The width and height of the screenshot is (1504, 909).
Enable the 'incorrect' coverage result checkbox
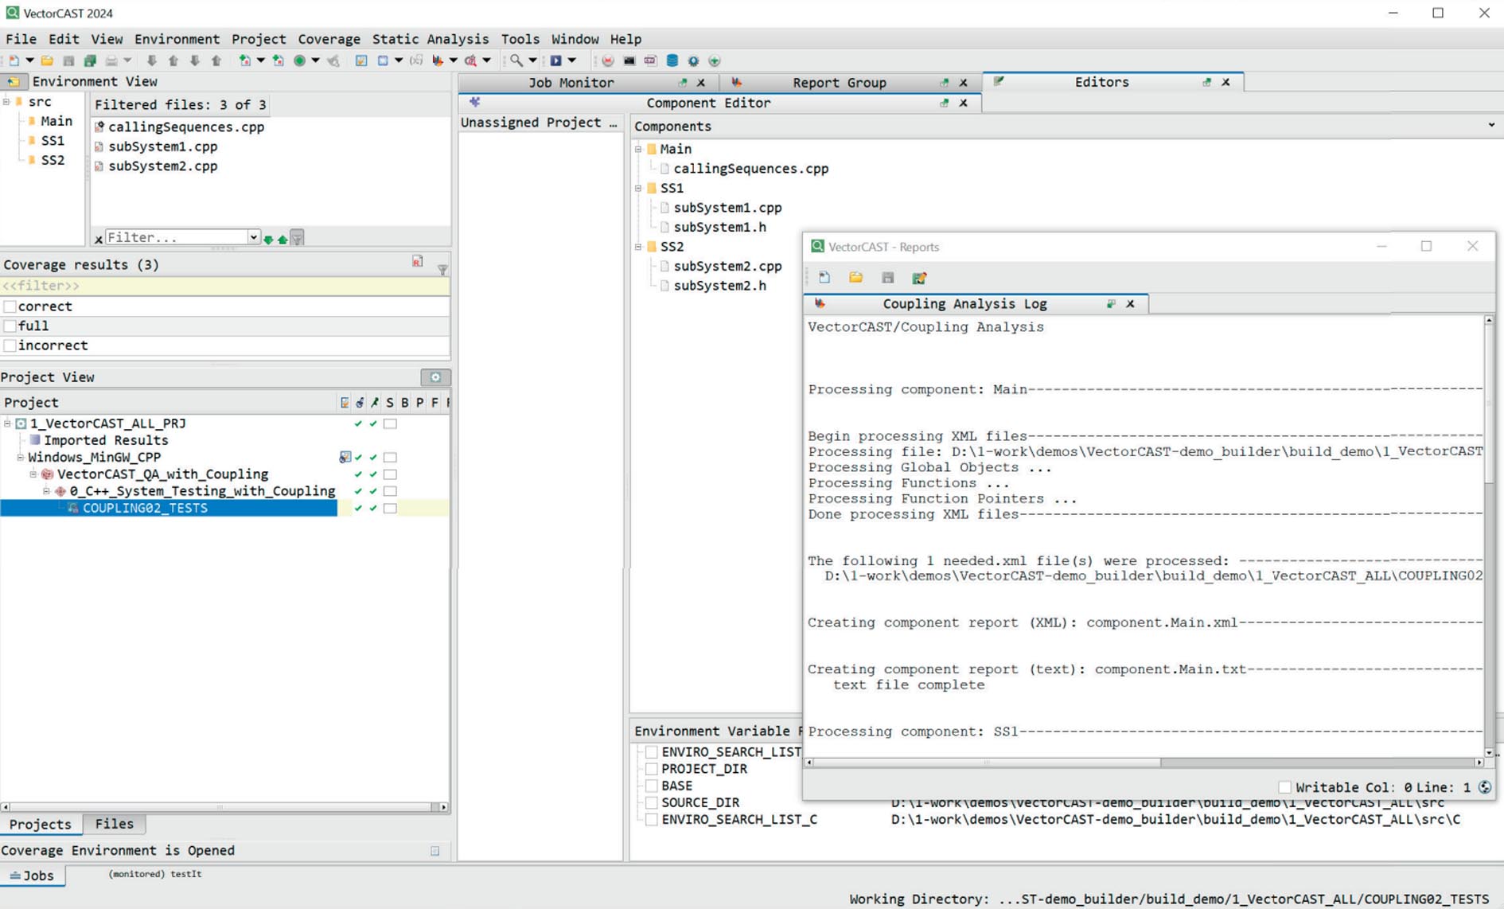point(10,345)
